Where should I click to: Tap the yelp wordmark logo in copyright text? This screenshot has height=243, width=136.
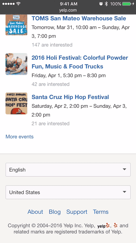[103, 226]
